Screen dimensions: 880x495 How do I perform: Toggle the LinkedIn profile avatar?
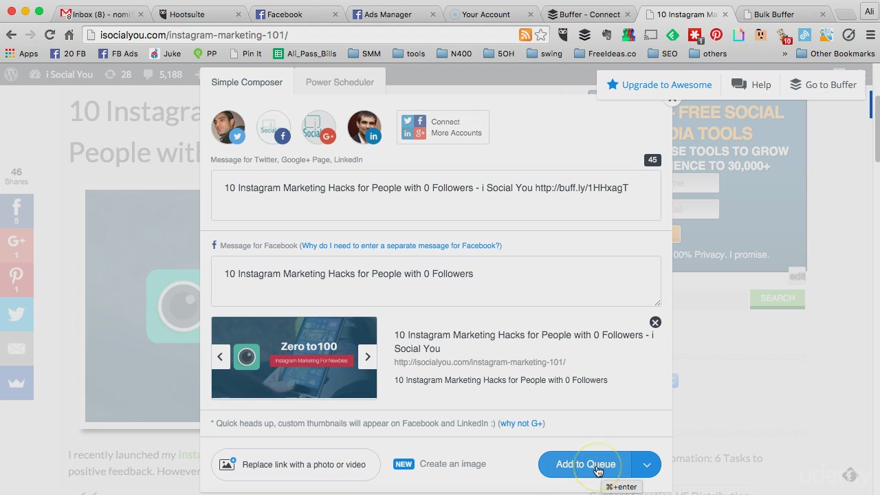pyautogui.click(x=364, y=127)
